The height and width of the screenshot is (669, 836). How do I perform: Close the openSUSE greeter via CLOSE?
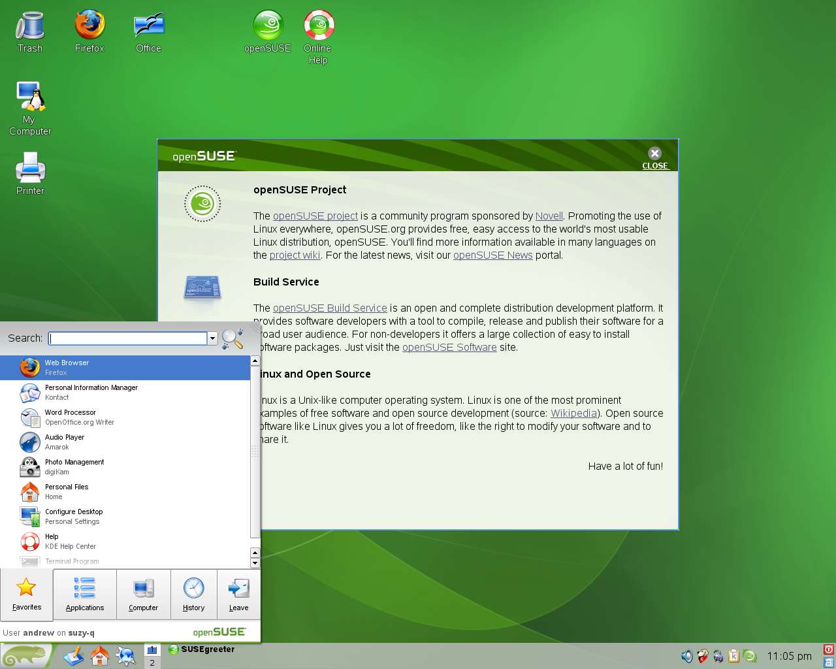pos(655,157)
